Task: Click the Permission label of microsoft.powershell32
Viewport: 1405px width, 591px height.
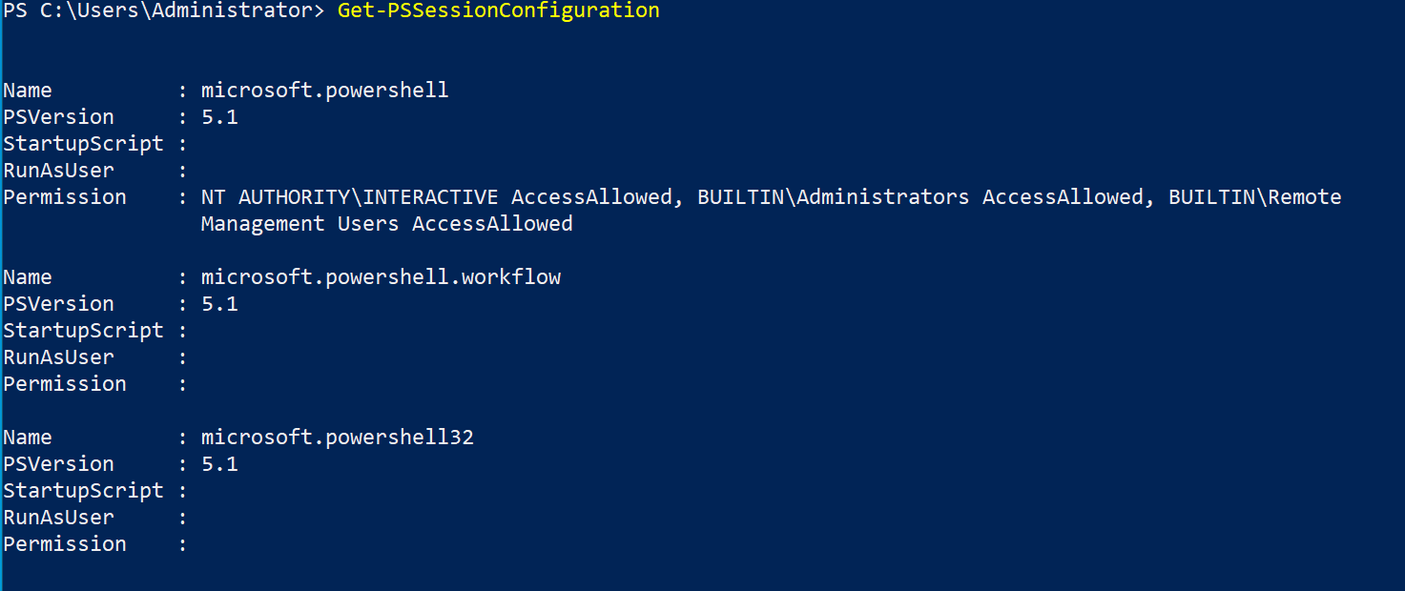Action: coord(65,544)
